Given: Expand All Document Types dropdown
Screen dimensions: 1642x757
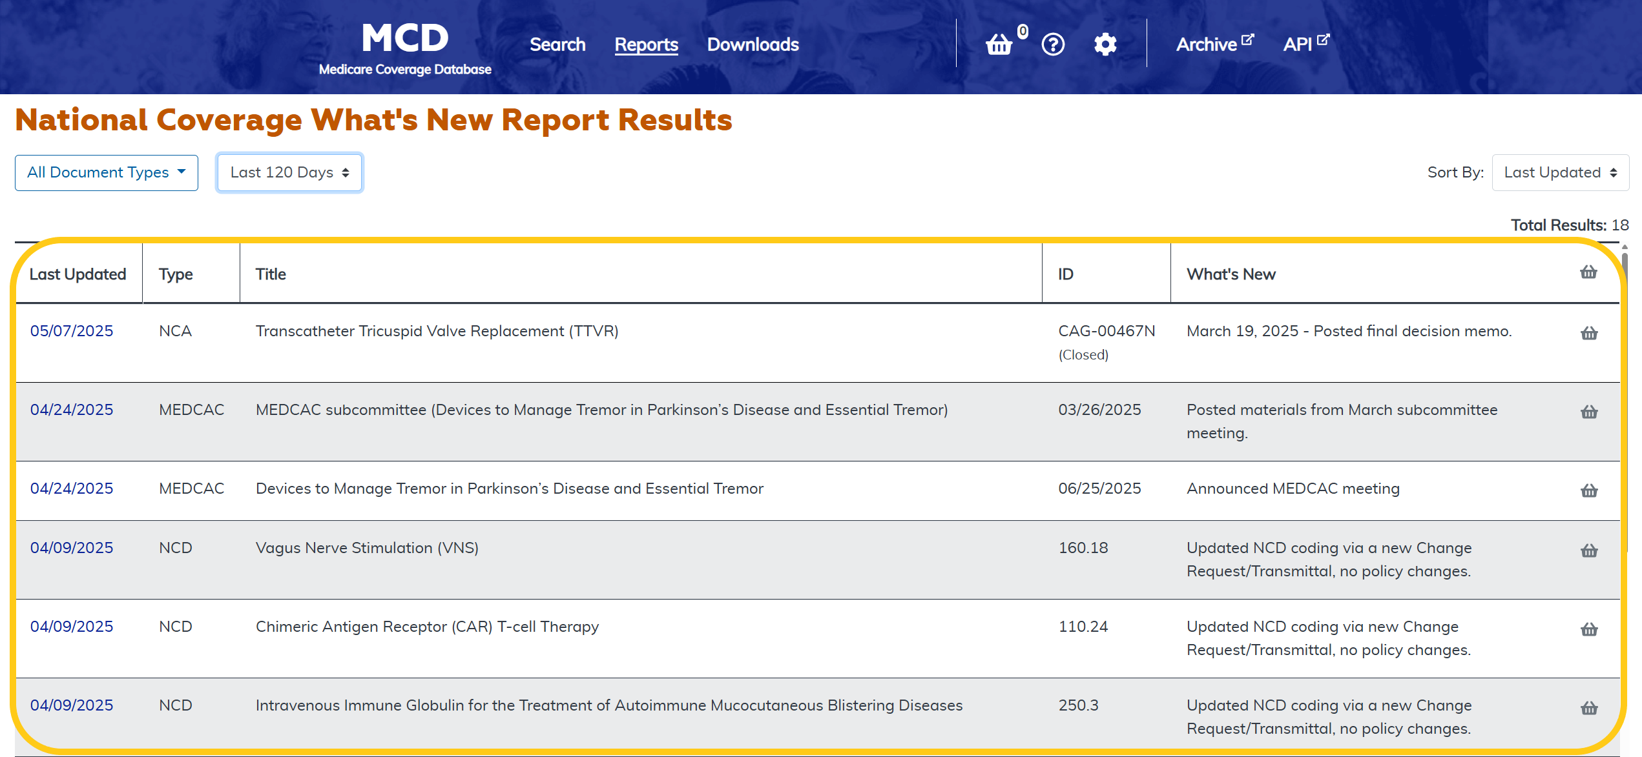Looking at the screenshot, I should 107,172.
